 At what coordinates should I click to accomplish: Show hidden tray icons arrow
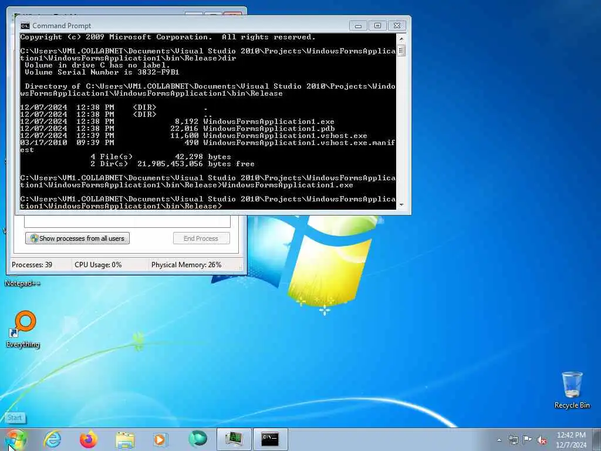pyautogui.click(x=499, y=440)
